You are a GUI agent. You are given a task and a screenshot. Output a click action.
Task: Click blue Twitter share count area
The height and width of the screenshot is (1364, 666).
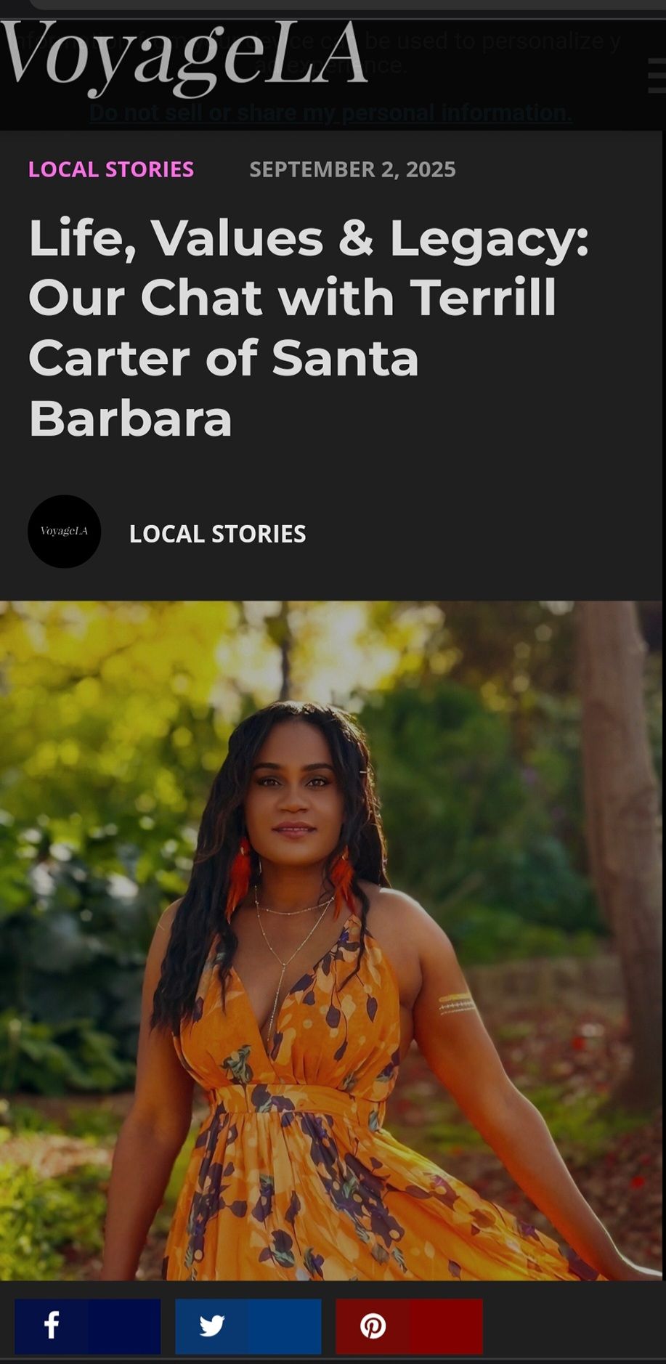click(x=285, y=1326)
